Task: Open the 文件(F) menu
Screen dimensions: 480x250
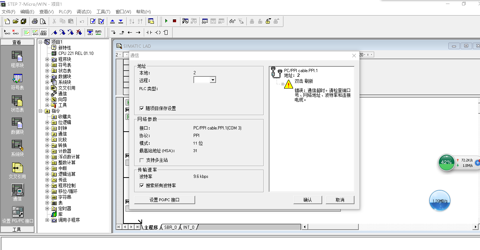Action: [x=9, y=12]
